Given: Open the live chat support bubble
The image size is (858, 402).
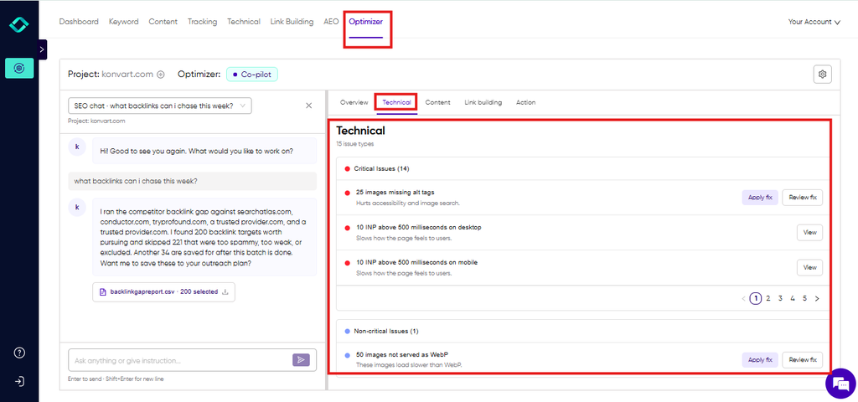Looking at the screenshot, I should coord(840,383).
